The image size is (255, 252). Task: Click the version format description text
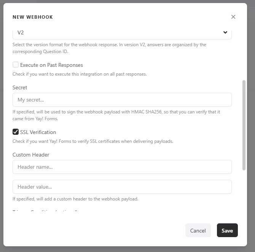click(109, 48)
